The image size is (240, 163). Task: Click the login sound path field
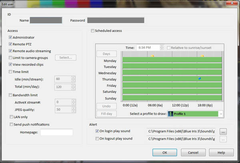[x=181, y=131]
